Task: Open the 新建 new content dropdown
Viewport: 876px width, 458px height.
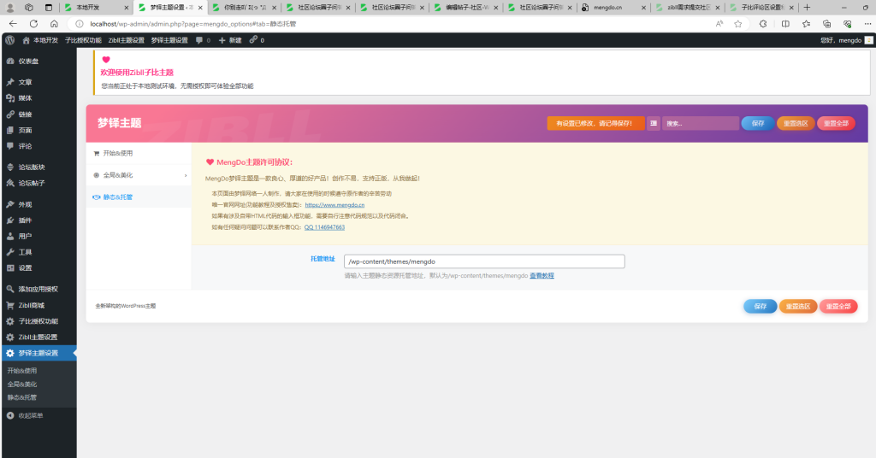Action: [230, 40]
